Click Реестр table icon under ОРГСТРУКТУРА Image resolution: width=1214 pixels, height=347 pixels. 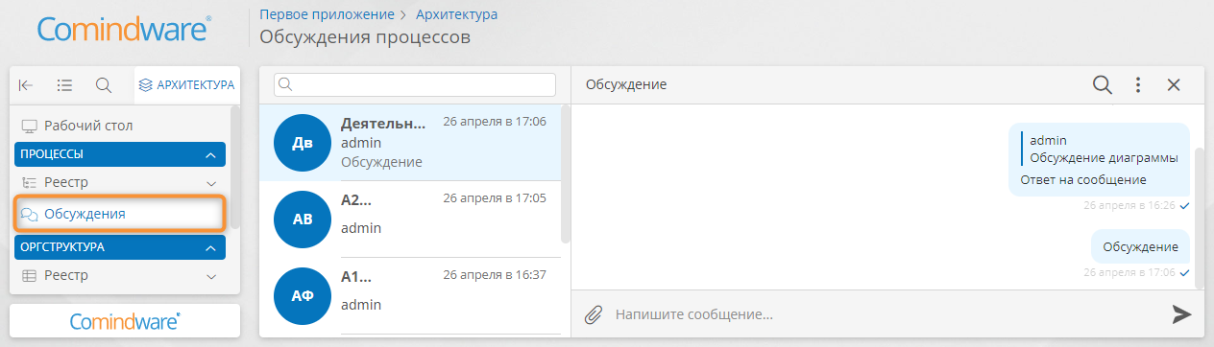point(29,276)
